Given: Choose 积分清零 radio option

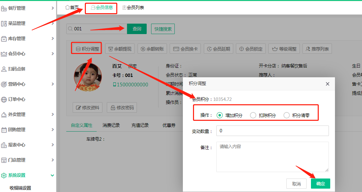Looking at the screenshot, I should (x=287, y=115).
